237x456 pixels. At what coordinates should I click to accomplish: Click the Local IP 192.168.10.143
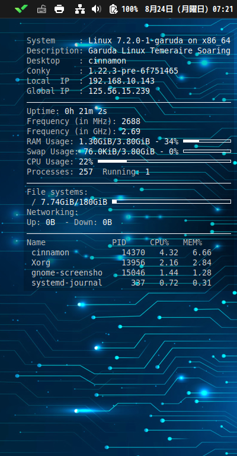click(x=121, y=81)
